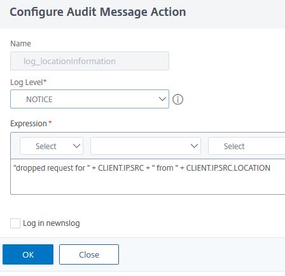This screenshot has height=276, width=285.
Task: Open the first Select expression dropdown
Action: [52, 146]
